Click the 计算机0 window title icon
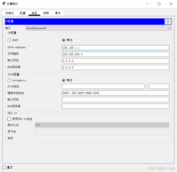177x172 pixels. [4, 4]
